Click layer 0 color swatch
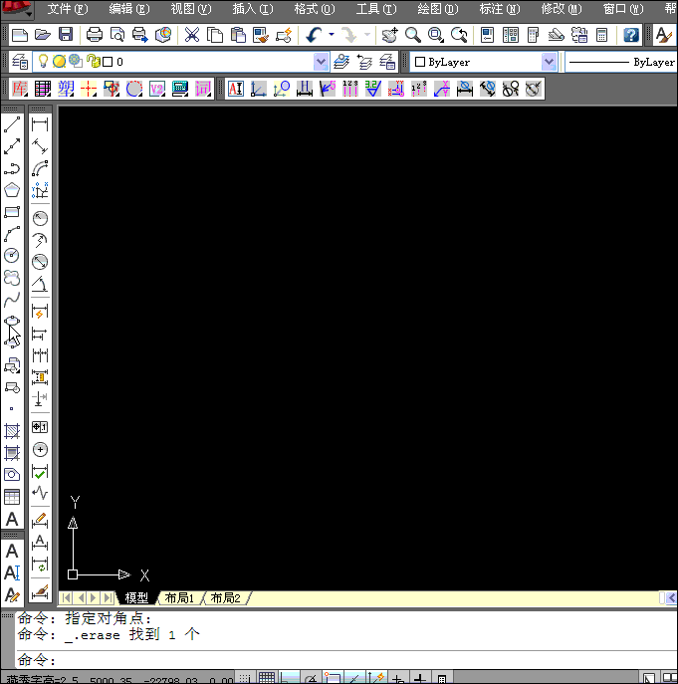This screenshot has height=684, width=678. coord(108,62)
